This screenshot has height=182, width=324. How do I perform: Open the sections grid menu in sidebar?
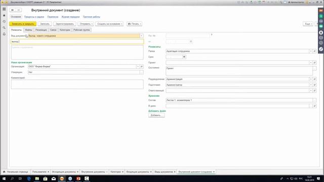(4, 9)
